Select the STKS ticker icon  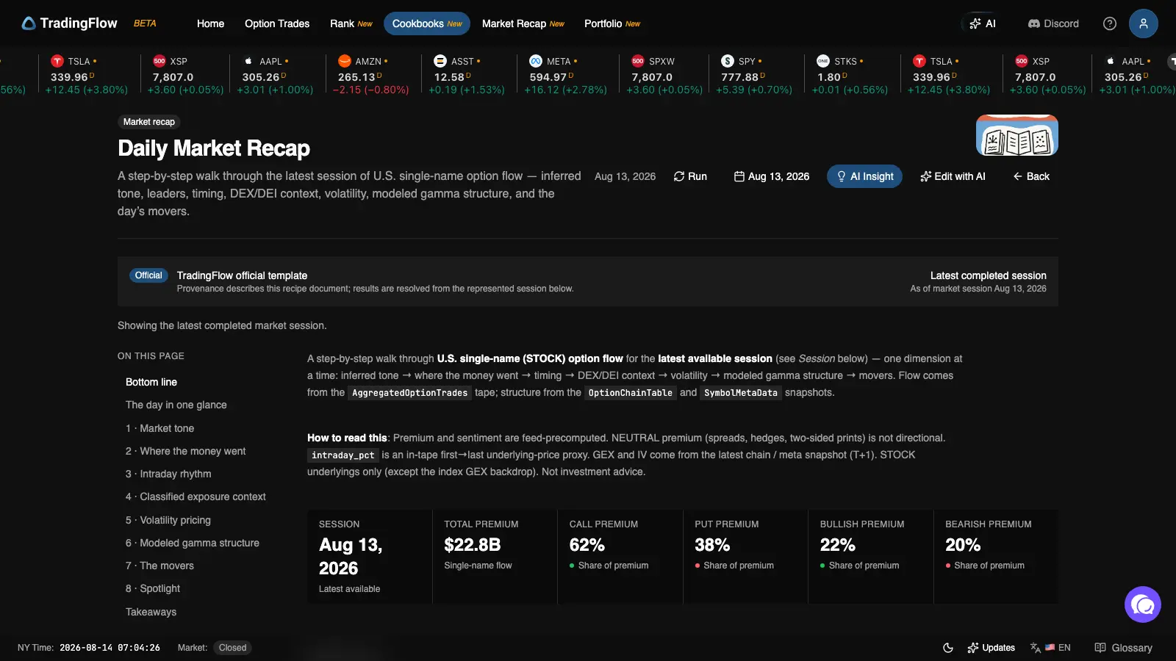[823, 61]
